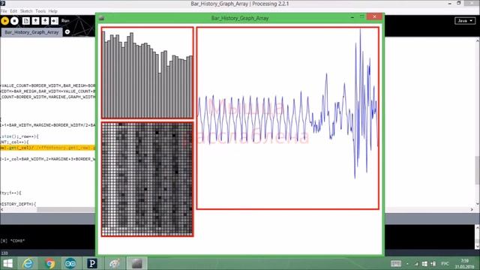Switch the input language indicator
Viewport: 480px width, 270px height.
tap(445, 263)
